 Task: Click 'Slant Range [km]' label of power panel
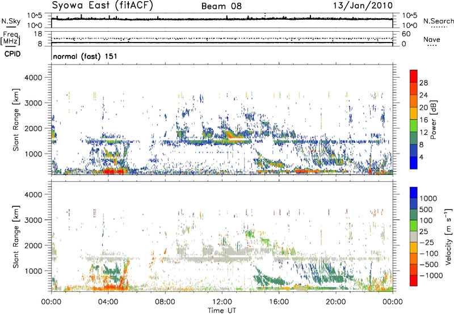(16, 120)
